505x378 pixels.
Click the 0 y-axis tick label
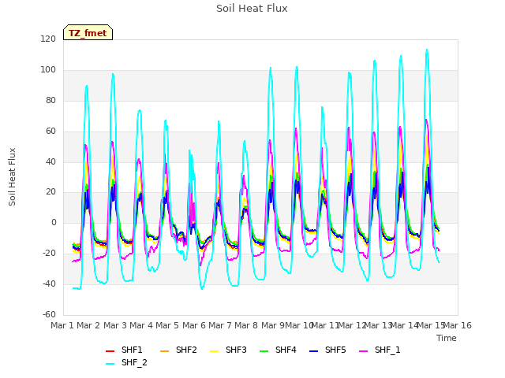coord(54,222)
